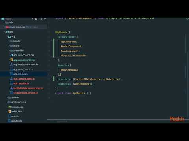This screenshot has width=189, height=141.
Task: Open football-data.service.spec.ts in the tree
Action: [x=28, y=88]
